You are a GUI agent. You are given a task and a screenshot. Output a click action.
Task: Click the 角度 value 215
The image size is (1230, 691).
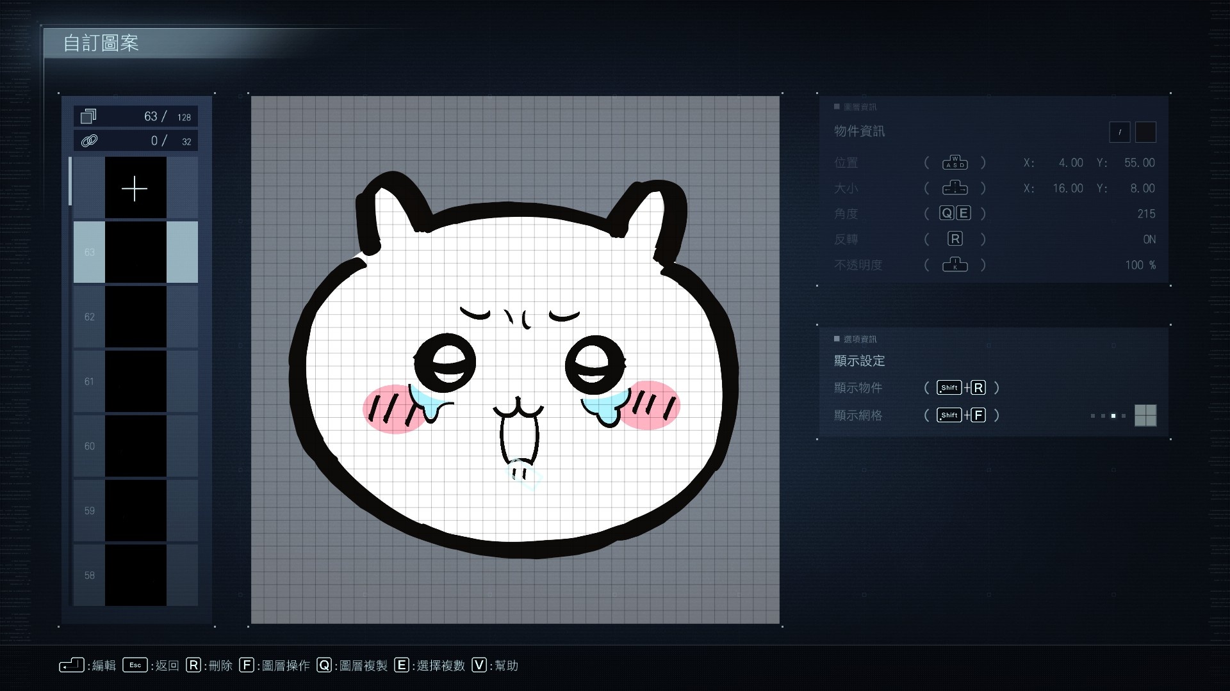pos(1146,214)
